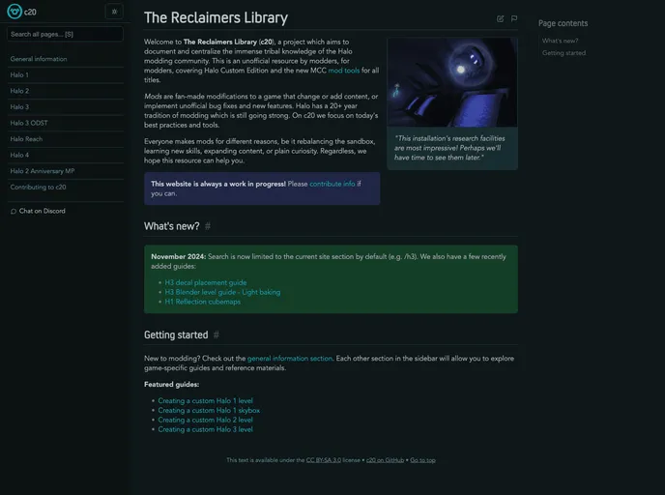665x495 pixels.
Task: Click the c20 site title text
Action: pyautogui.click(x=30, y=12)
